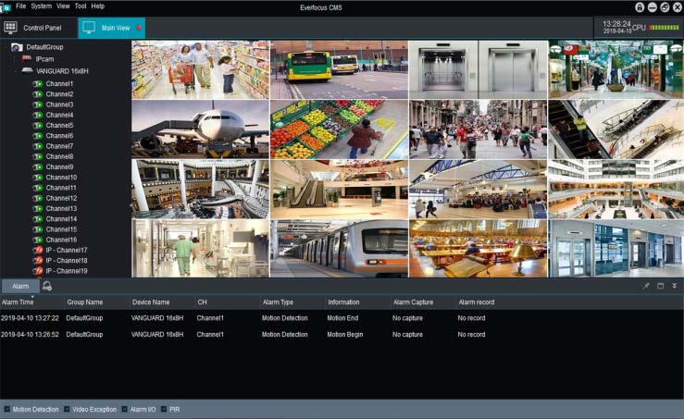Select the crowded street camera view

479,129
